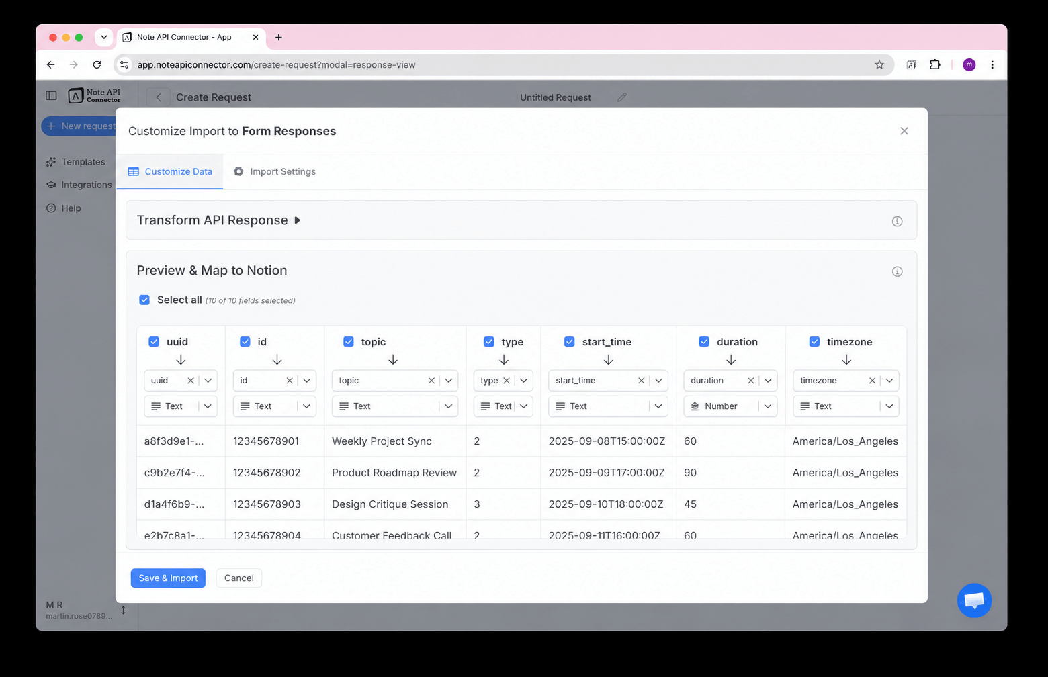Click info icon beside Preview & Map to Notion
Image resolution: width=1048 pixels, height=677 pixels.
[897, 271]
